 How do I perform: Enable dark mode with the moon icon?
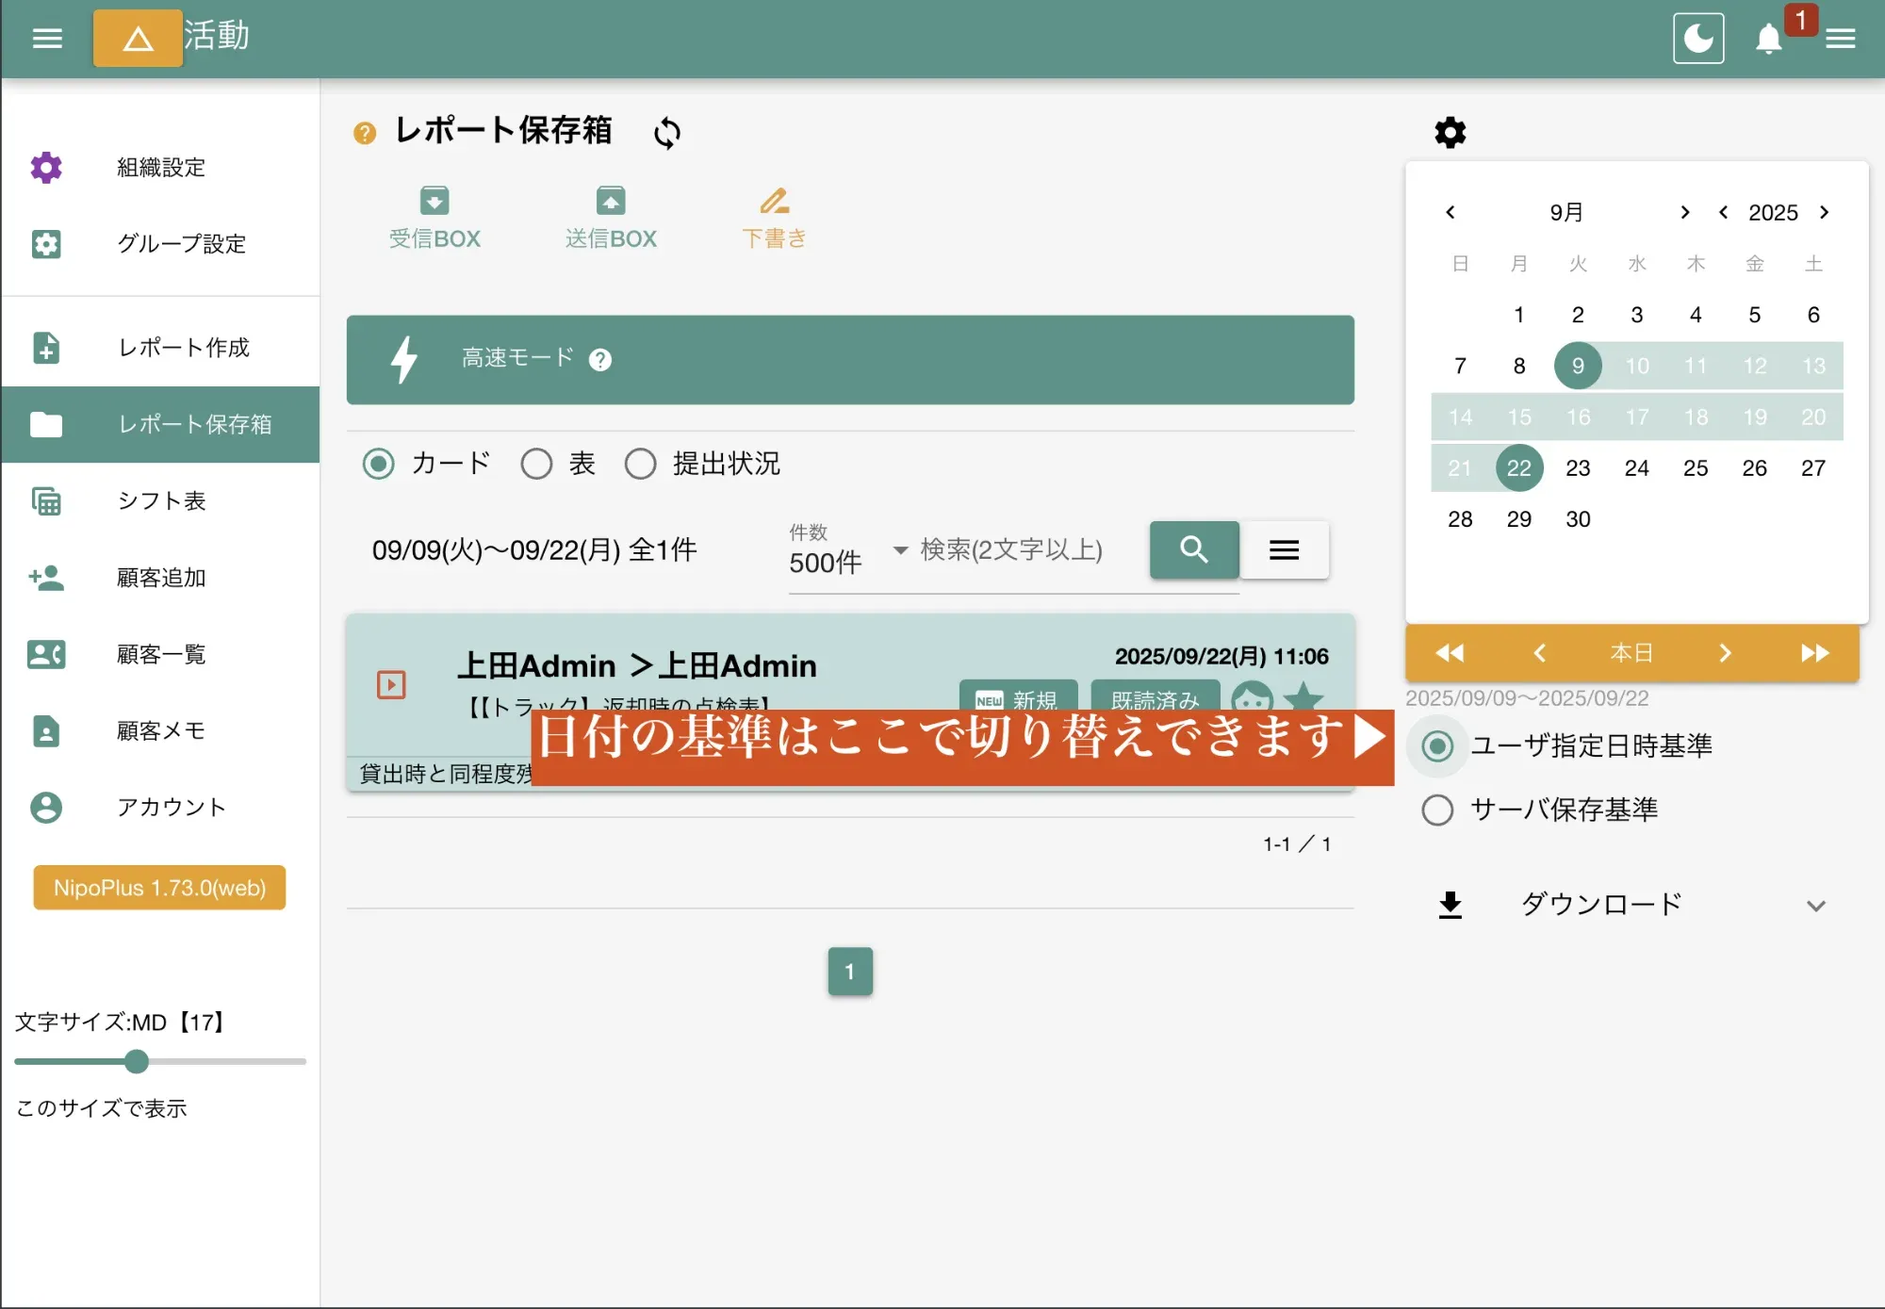1698,38
